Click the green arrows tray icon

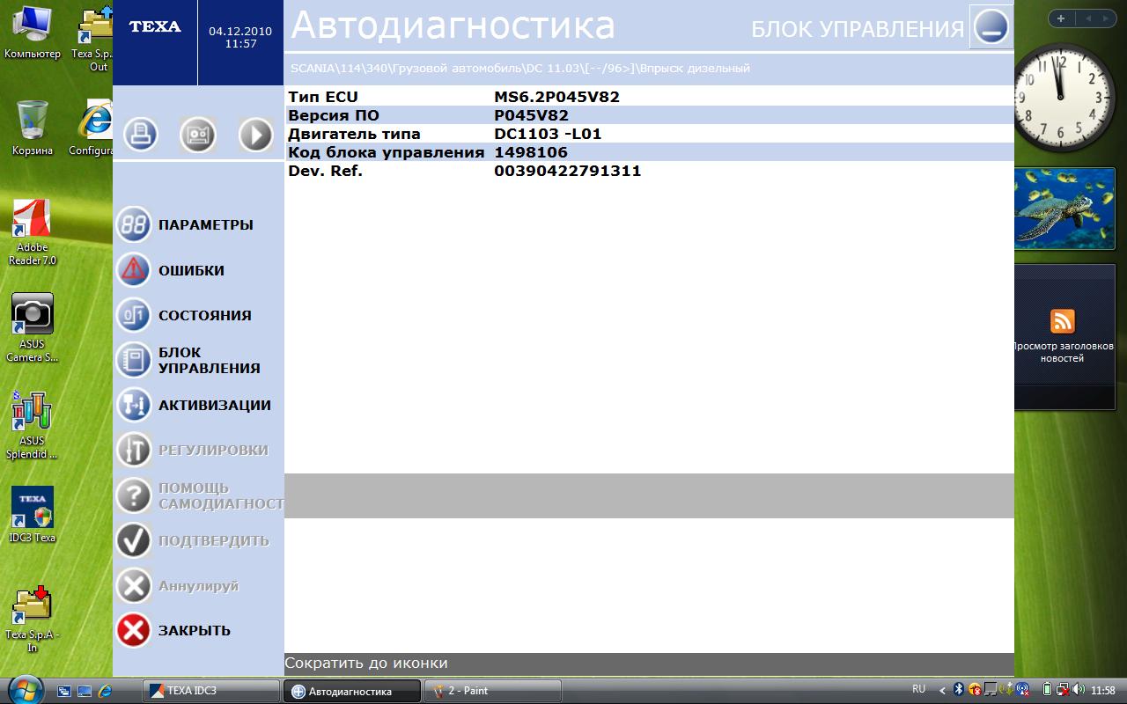pyautogui.click(x=1005, y=690)
